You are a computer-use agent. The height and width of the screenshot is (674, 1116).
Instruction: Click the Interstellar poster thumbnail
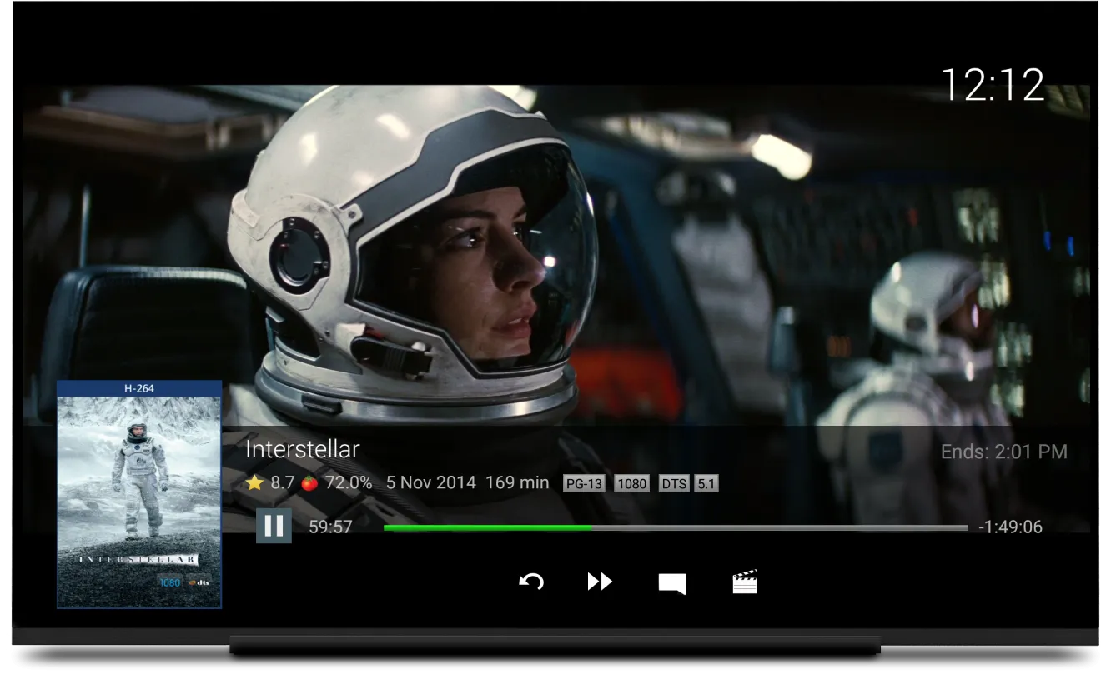click(139, 495)
